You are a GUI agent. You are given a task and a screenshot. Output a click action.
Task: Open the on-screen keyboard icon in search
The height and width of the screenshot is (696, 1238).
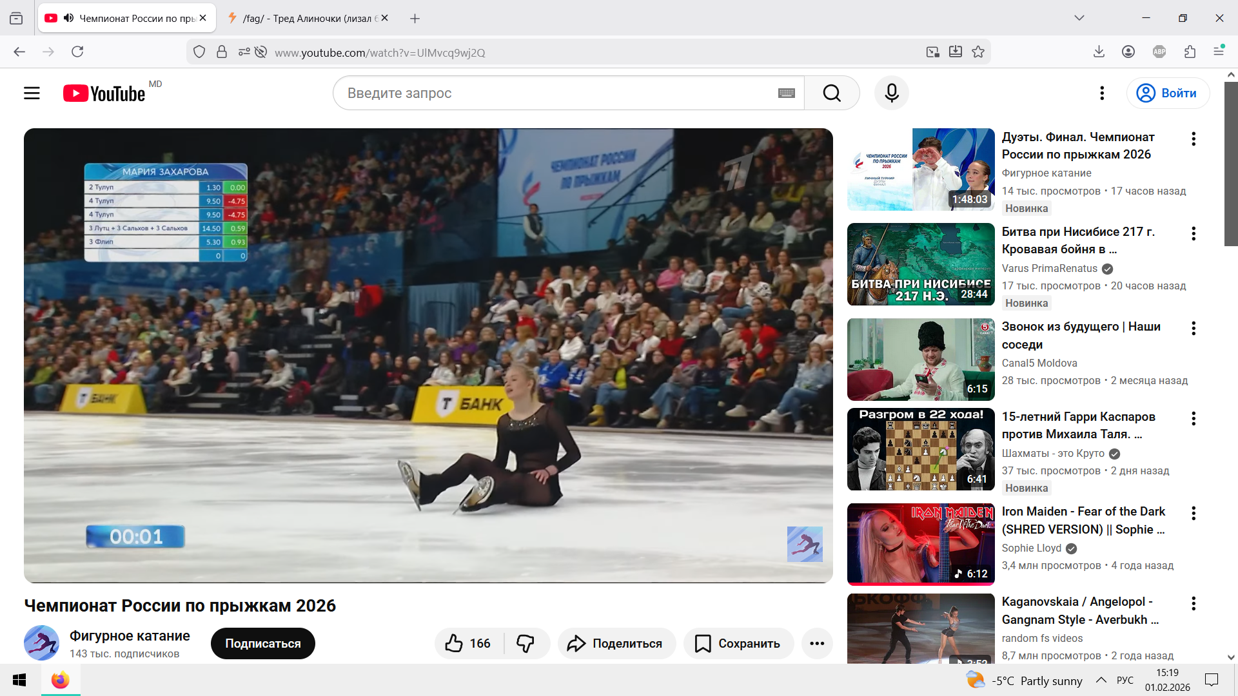(x=786, y=93)
